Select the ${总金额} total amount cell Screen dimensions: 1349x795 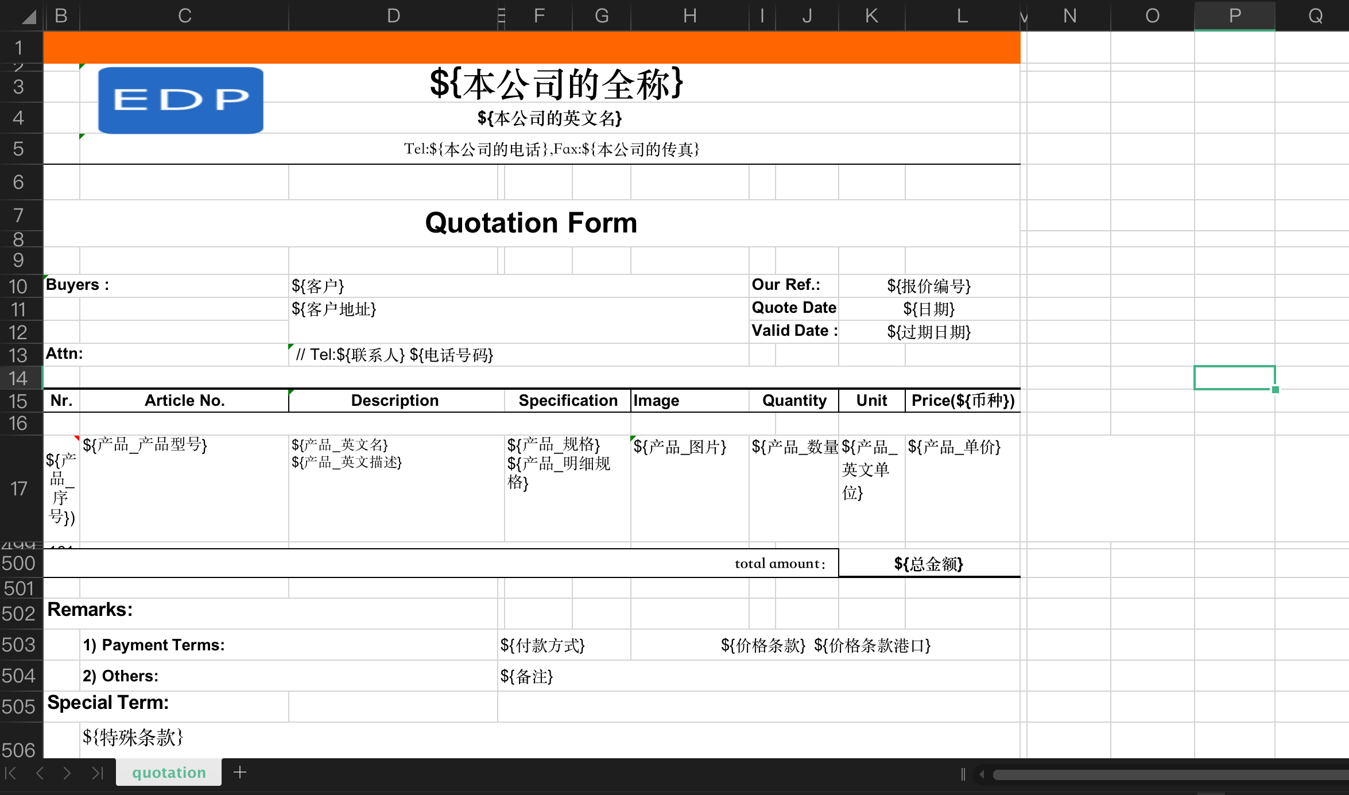(928, 564)
